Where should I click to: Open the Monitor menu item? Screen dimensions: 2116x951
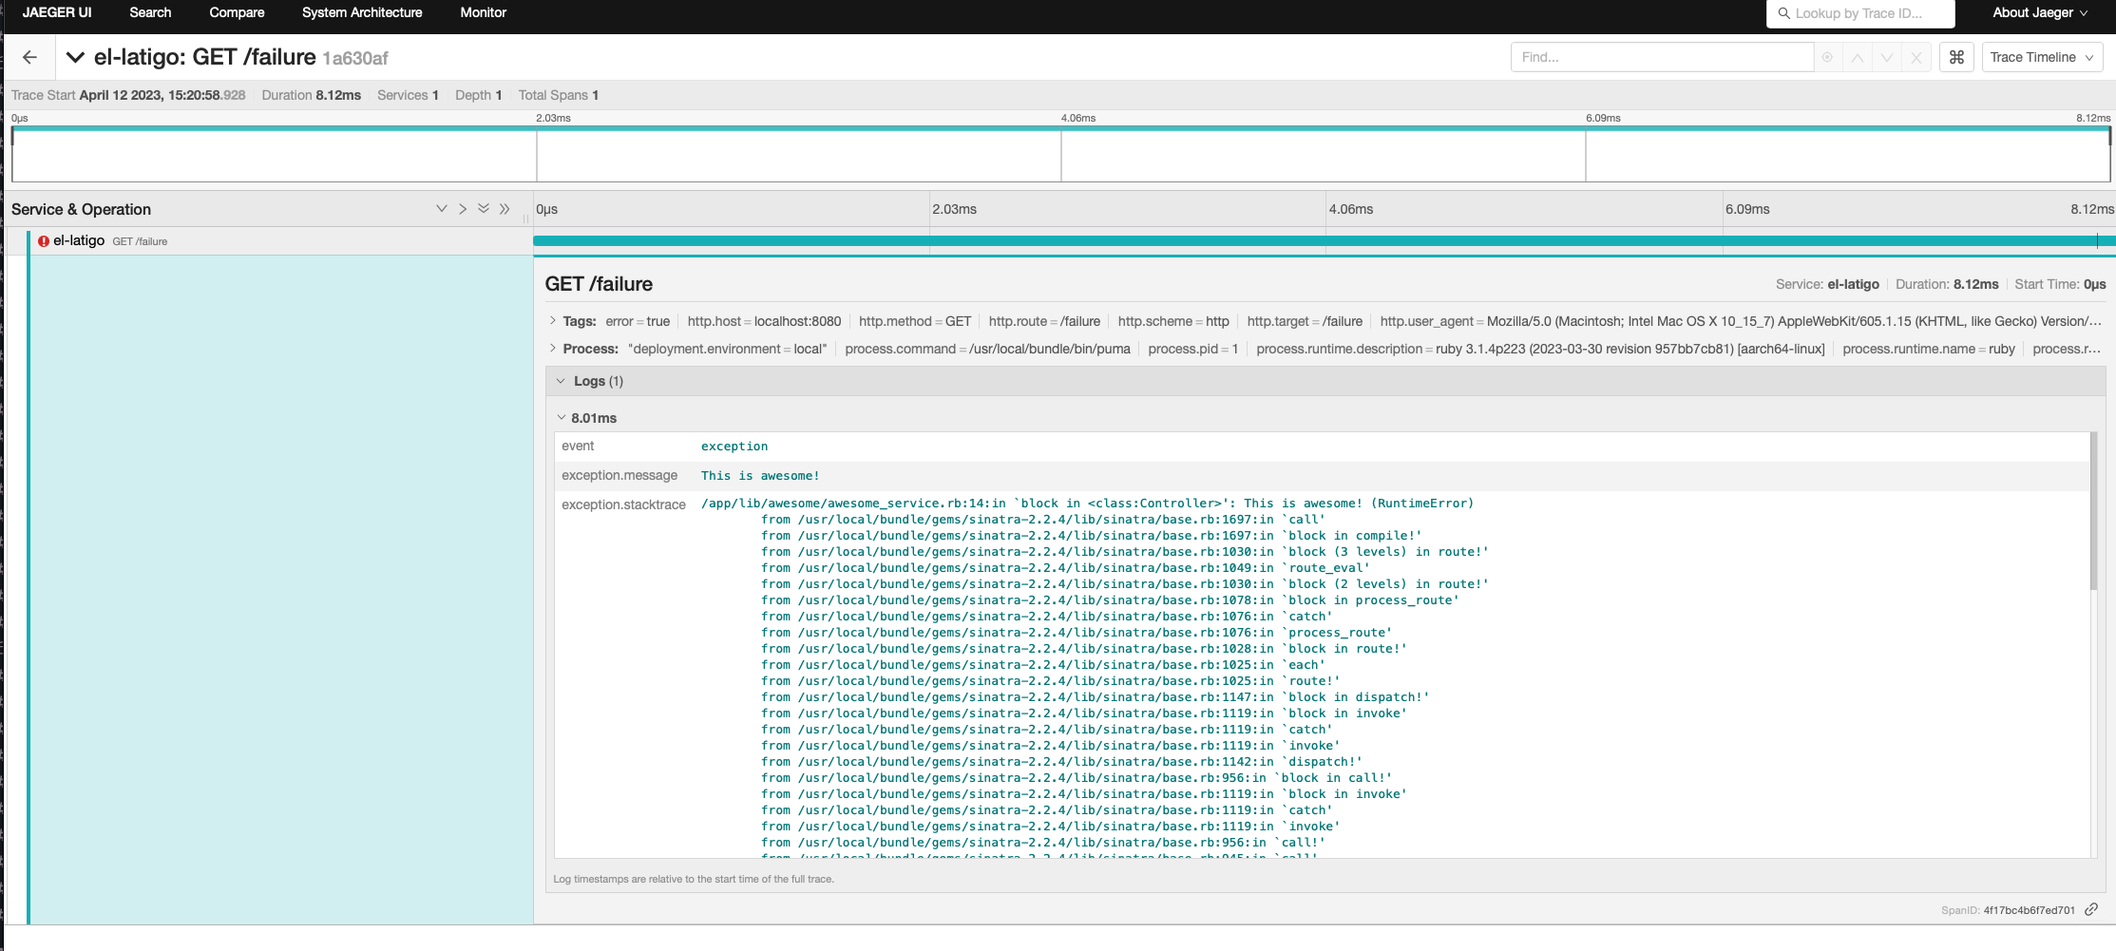pyautogui.click(x=483, y=13)
